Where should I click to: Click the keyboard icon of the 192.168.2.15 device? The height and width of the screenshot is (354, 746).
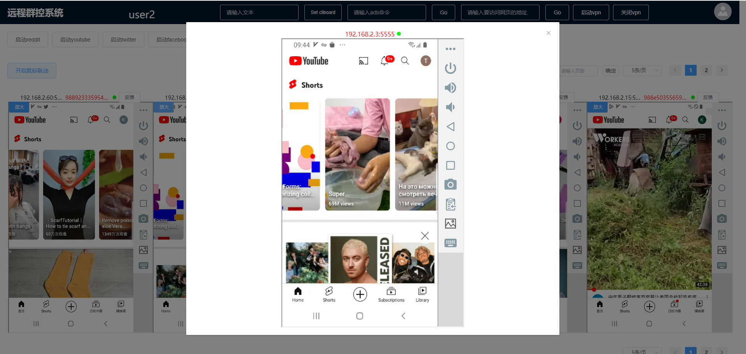click(x=722, y=265)
